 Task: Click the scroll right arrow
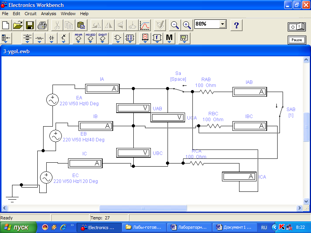(x=299, y=208)
